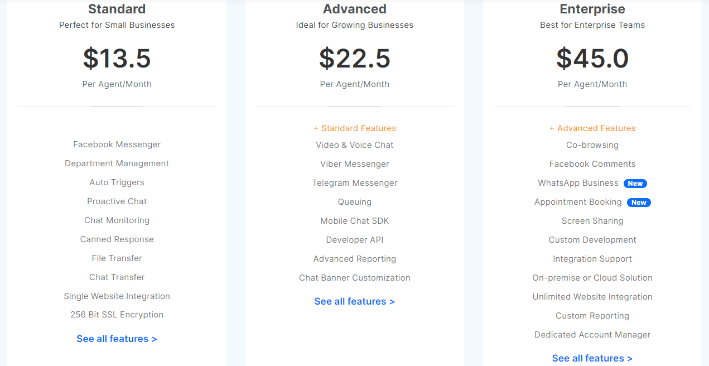Select the Standard plan heading

[117, 9]
